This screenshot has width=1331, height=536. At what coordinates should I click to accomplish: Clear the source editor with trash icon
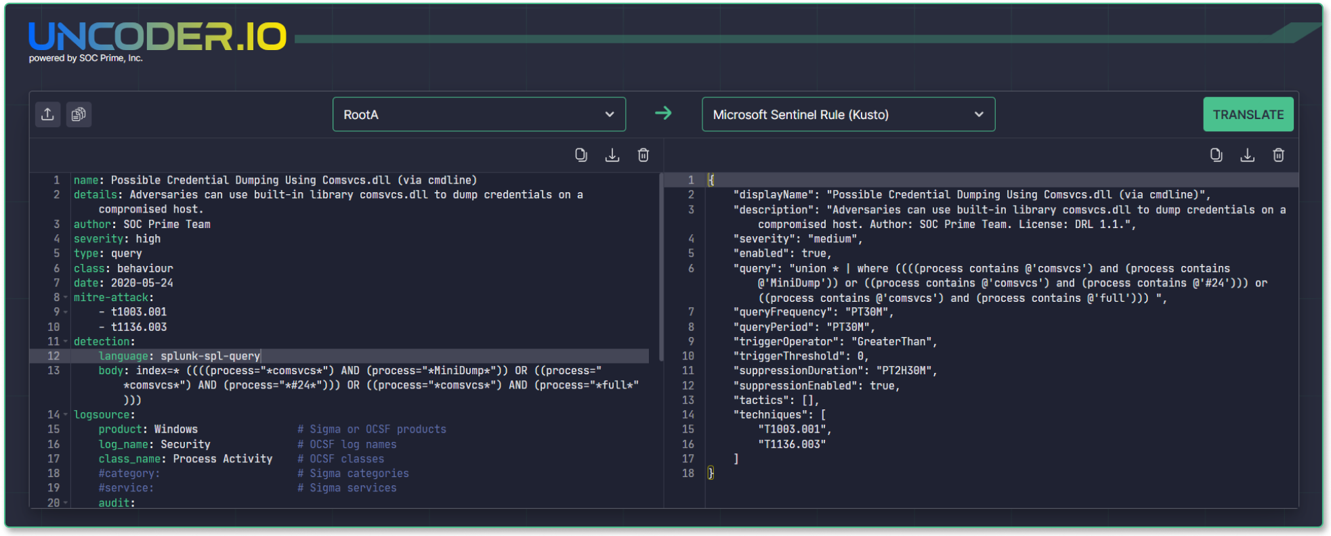pyautogui.click(x=643, y=155)
